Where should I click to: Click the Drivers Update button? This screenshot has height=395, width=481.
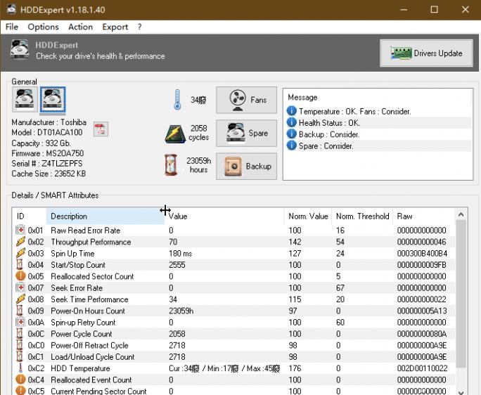pos(426,53)
